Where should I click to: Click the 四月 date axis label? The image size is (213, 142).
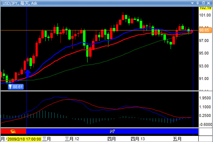point(112,139)
